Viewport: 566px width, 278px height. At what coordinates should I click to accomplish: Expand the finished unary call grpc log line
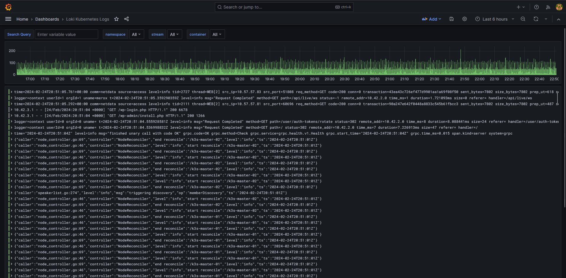pyautogui.click(x=11, y=133)
